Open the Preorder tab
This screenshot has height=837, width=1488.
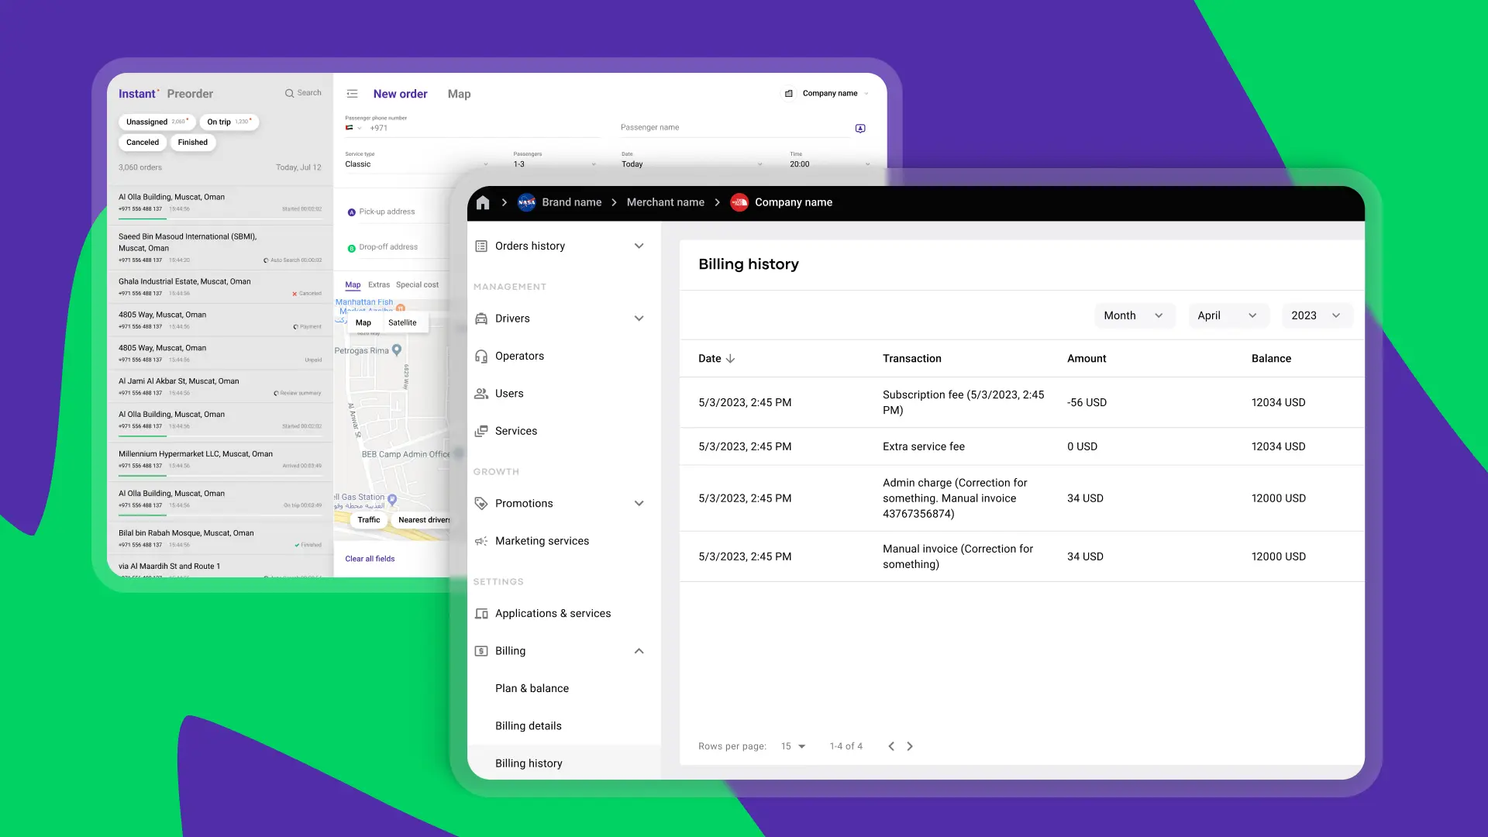(x=190, y=93)
